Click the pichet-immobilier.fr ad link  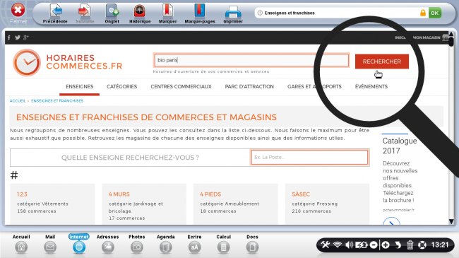tap(398, 210)
